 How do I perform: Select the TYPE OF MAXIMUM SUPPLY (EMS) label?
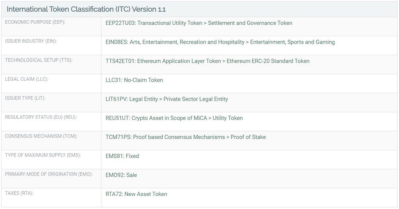(x=43, y=155)
